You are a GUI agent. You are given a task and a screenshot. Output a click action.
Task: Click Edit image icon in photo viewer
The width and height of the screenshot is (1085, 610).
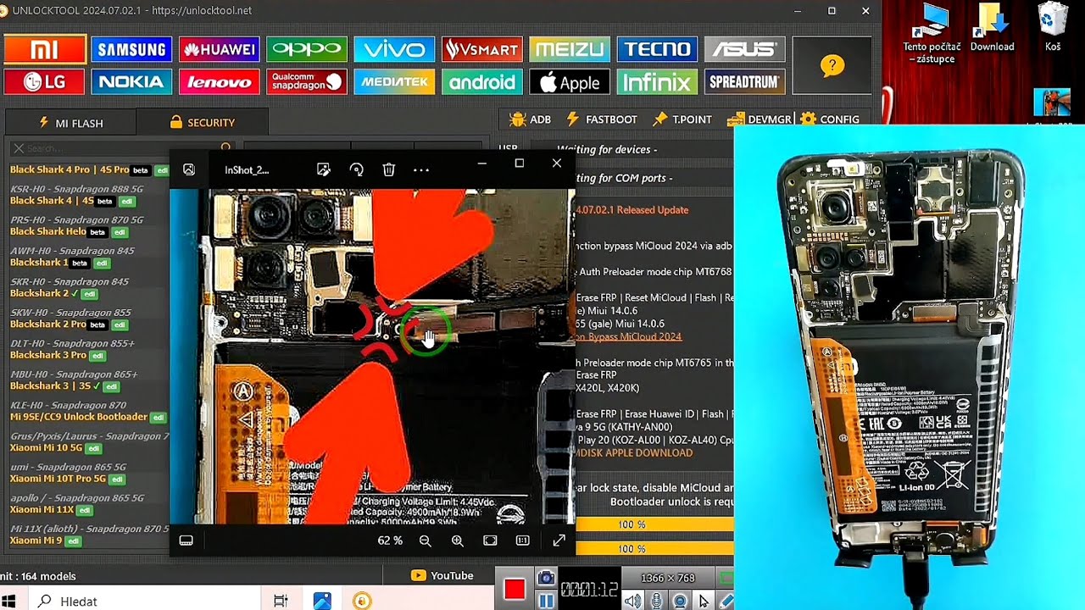[x=323, y=169]
